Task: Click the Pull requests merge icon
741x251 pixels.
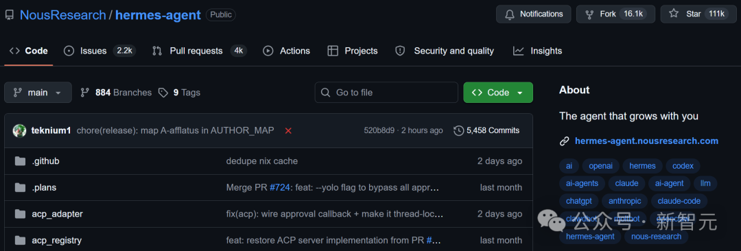Action: (x=157, y=51)
